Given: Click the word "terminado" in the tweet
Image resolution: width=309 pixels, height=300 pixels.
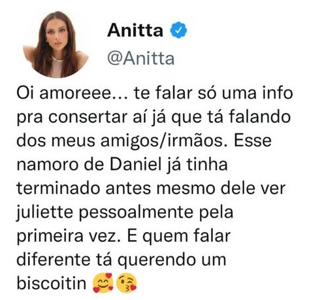Looking at the screenshot, I should click(58, 188).
